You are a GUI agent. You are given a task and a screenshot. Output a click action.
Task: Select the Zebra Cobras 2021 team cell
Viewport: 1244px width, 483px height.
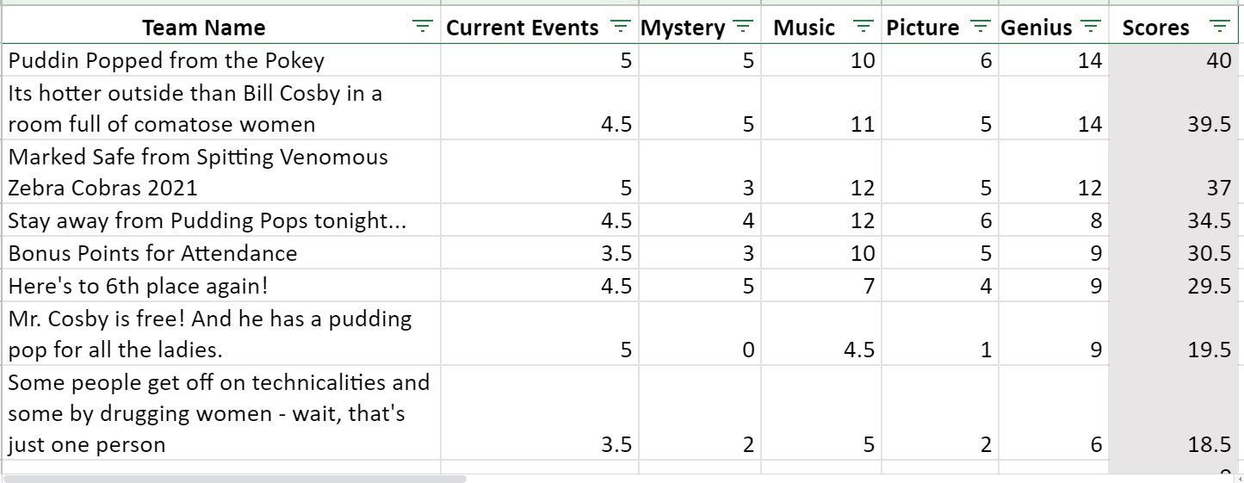221,172
